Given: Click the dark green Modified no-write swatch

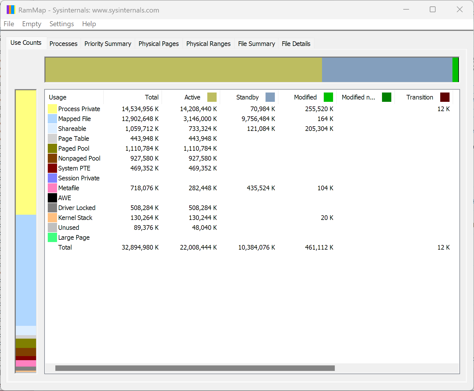Looking at the screenshot, I should [387, 97].
